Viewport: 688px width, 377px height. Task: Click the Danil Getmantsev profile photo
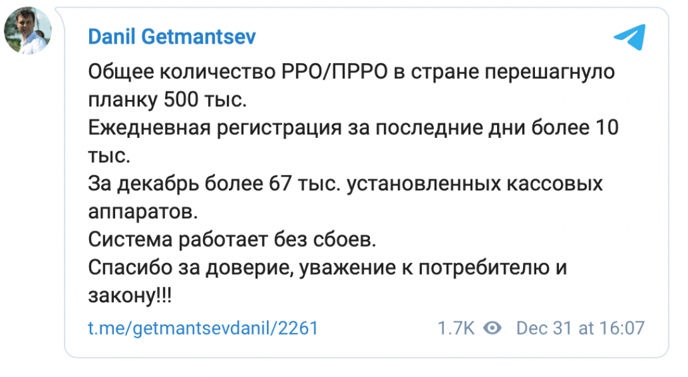28,29
